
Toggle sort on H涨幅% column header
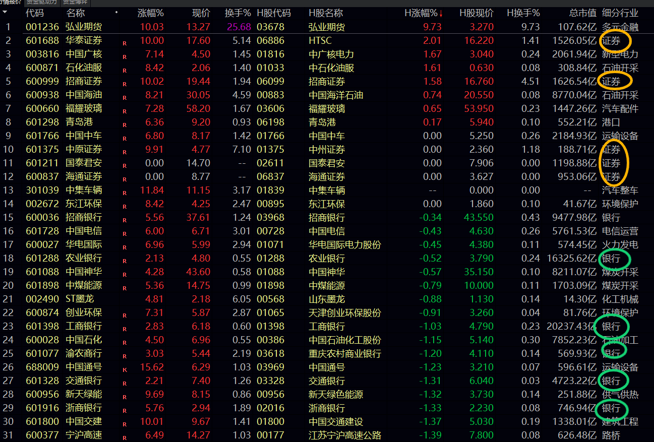(424, 13)
